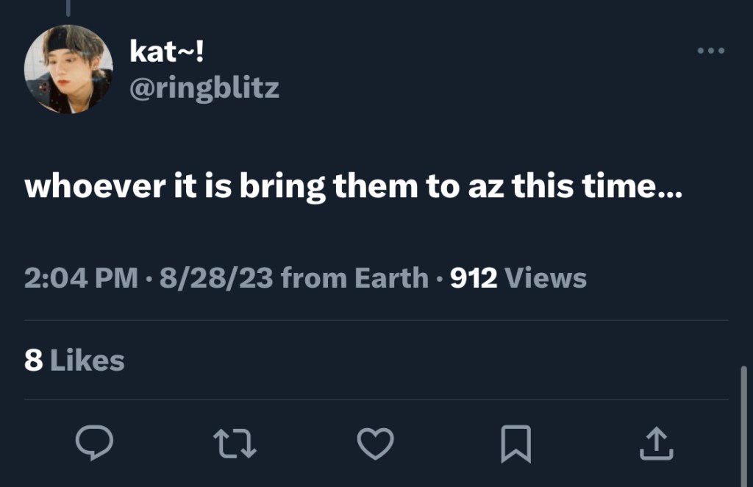Open the share icon options
Viewport: 753px width, 487px height.
tap(656, 444)
